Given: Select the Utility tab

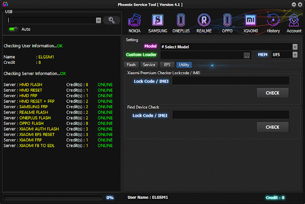Looking at the screenshot, I should pos(184,65).
